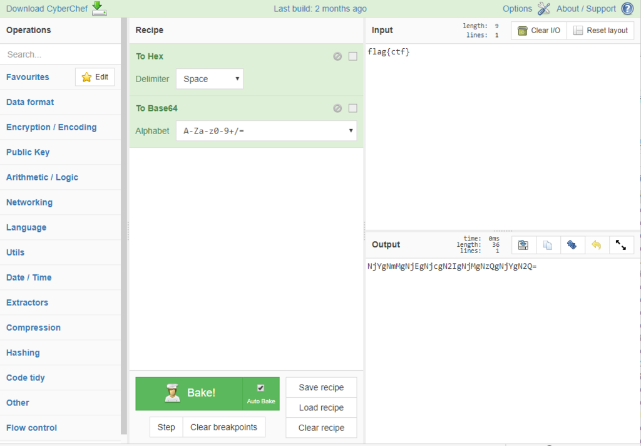Viewport: 641px width, 446px height.
Task: Click the Clear I/O button
Action: (x=539, y=31)
